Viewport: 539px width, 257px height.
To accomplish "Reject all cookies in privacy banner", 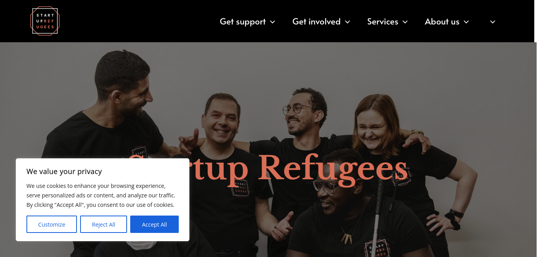I will point(103,224).
